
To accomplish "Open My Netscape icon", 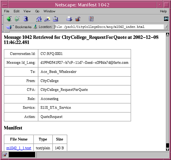I will pyautogui.click(x=55, y=19).
